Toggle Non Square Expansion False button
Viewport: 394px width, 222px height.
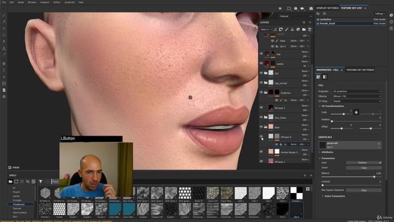point(364,191)
